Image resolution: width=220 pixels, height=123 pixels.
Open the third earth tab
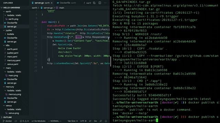point(87,3)
